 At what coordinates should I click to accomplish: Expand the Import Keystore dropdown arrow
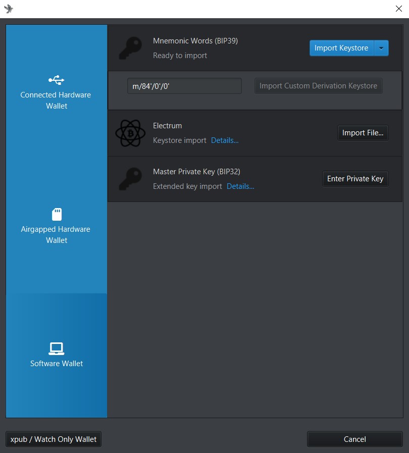(x=381, y=48)
